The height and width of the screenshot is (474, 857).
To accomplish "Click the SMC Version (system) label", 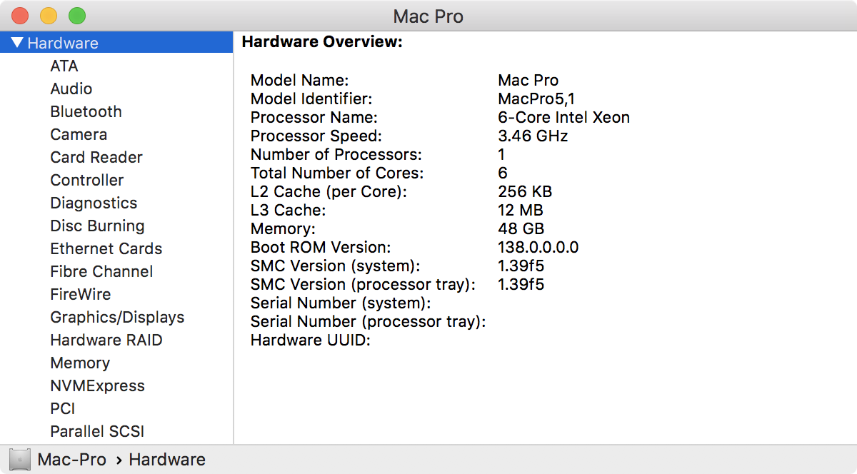I will (336, 266).
